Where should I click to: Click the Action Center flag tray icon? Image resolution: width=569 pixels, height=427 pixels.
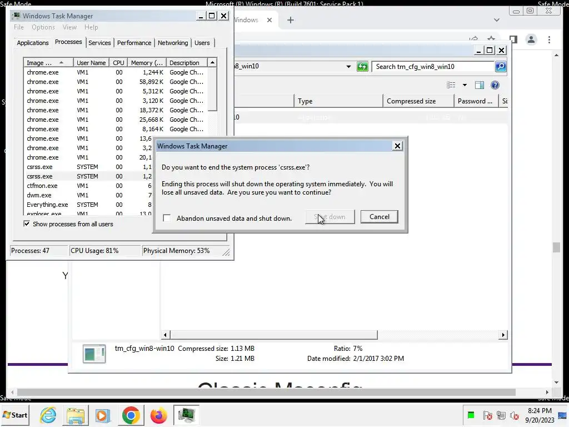[488, 415]
